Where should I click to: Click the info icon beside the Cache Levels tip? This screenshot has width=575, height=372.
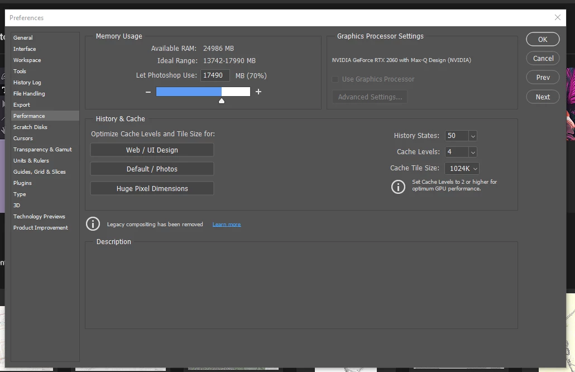point(398,187)
